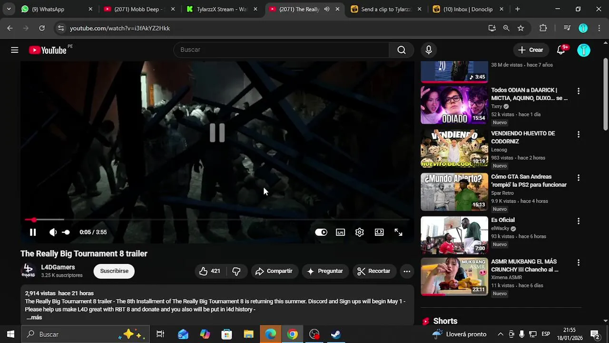Go back in browser history
The width and height of the screenshot is (609, 343).
coord(10,28)
